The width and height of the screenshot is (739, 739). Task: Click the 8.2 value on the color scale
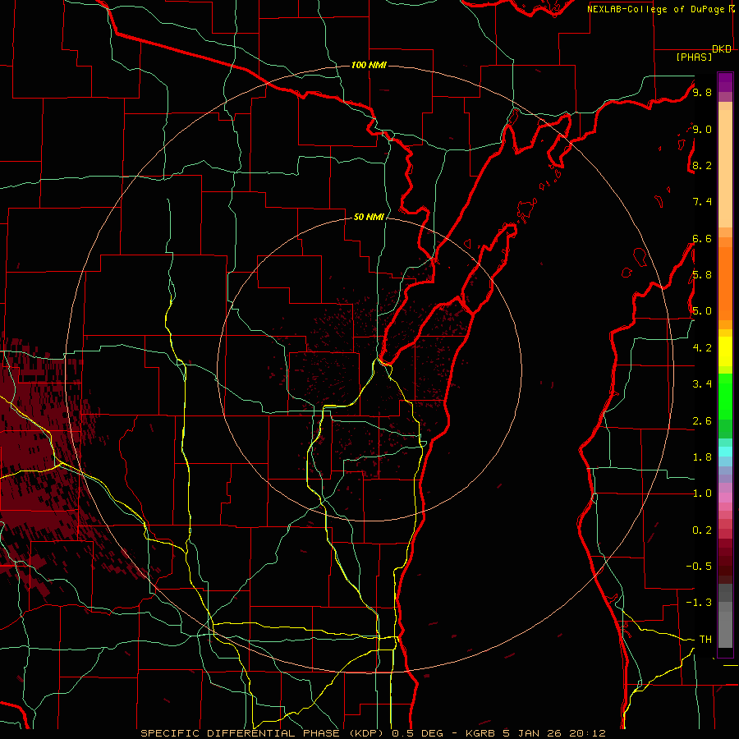point(702,165)
